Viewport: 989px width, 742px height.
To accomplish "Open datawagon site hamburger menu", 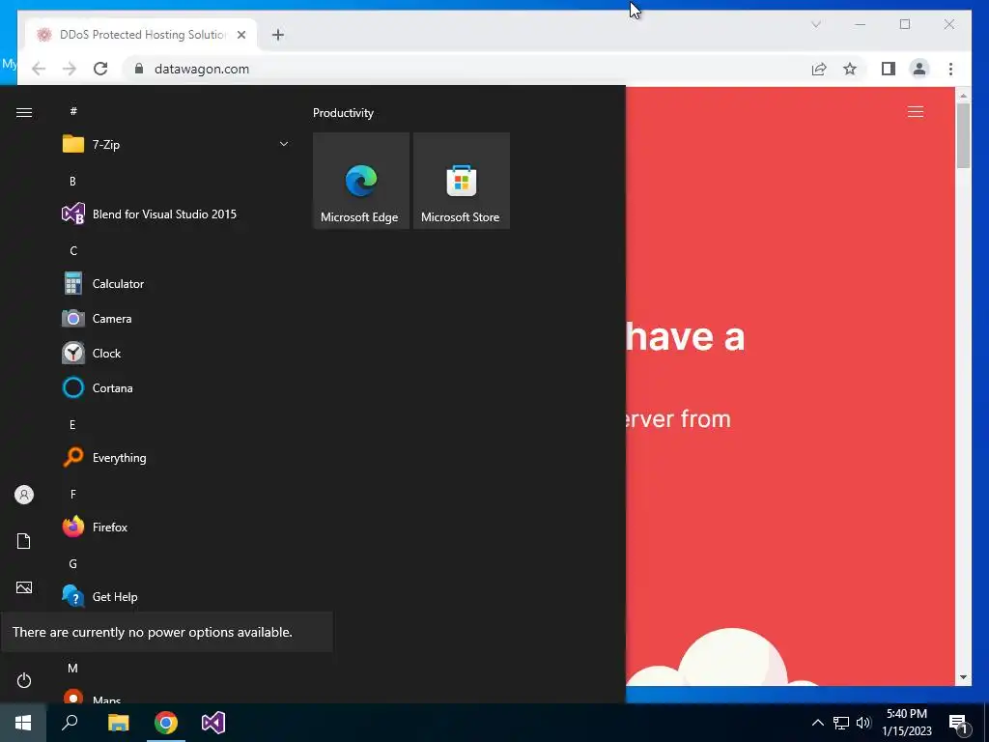I will tap(916, 112).
